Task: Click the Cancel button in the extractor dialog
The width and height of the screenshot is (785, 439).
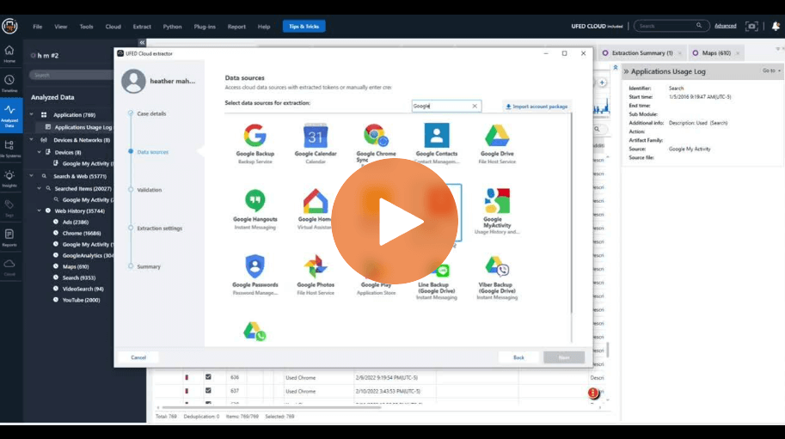Action: (138, 357)
